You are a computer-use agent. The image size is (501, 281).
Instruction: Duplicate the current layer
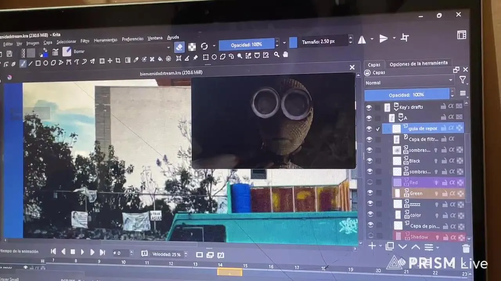[x=390, y=246]
